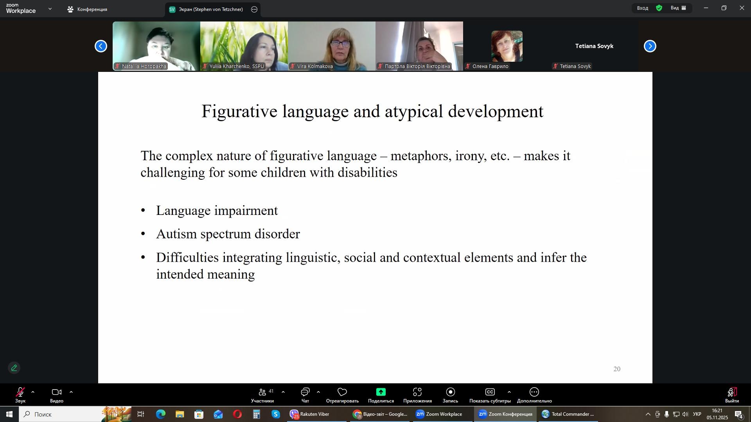Unmute the microphone audio button
751x422 pixels.
click(x=20, y=392)
